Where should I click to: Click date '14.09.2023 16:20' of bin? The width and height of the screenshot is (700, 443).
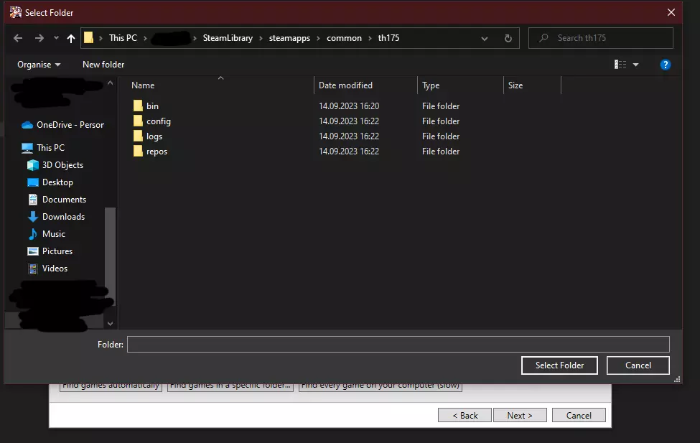pyautogui.click(x=349, y=106)
